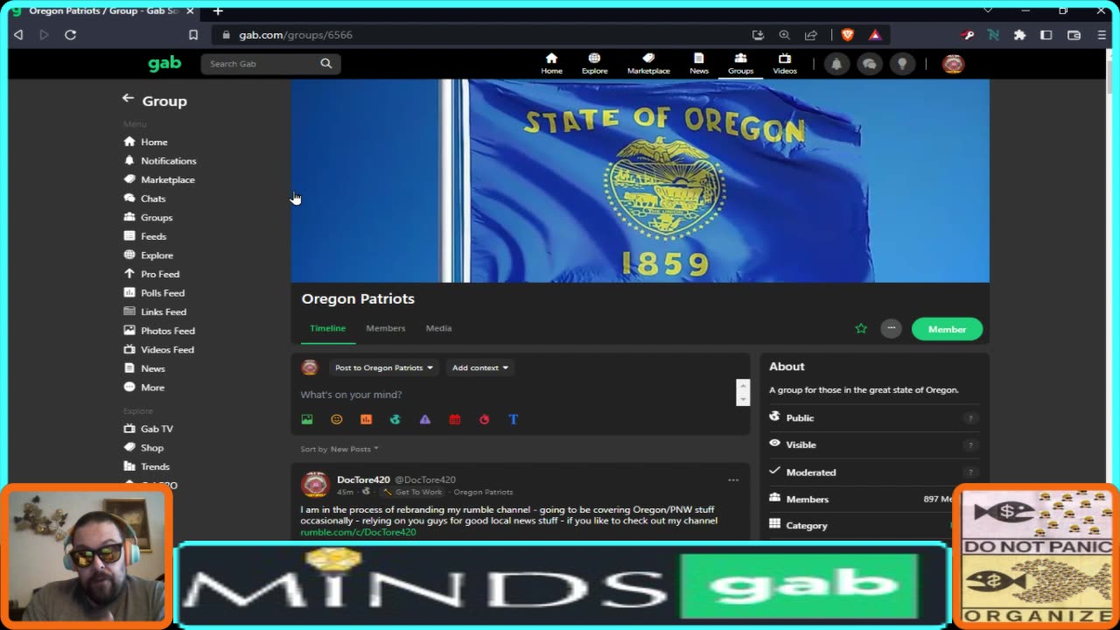This screenshot has height=630, width=1120.
Task: Open the notifications bell in the header
Action: pyautogui.click(x=836, y=64)
